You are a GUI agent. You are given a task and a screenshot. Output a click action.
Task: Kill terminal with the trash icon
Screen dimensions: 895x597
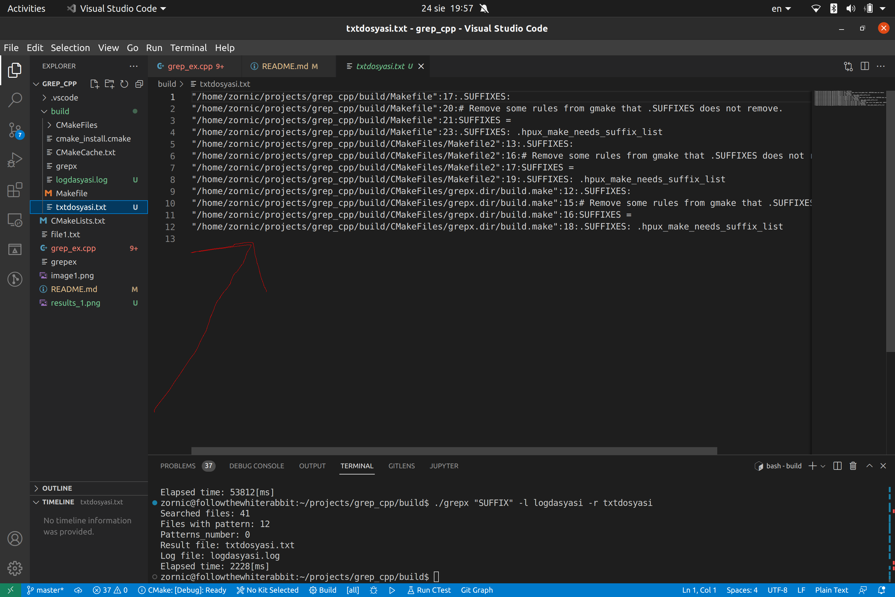[853, 466]
